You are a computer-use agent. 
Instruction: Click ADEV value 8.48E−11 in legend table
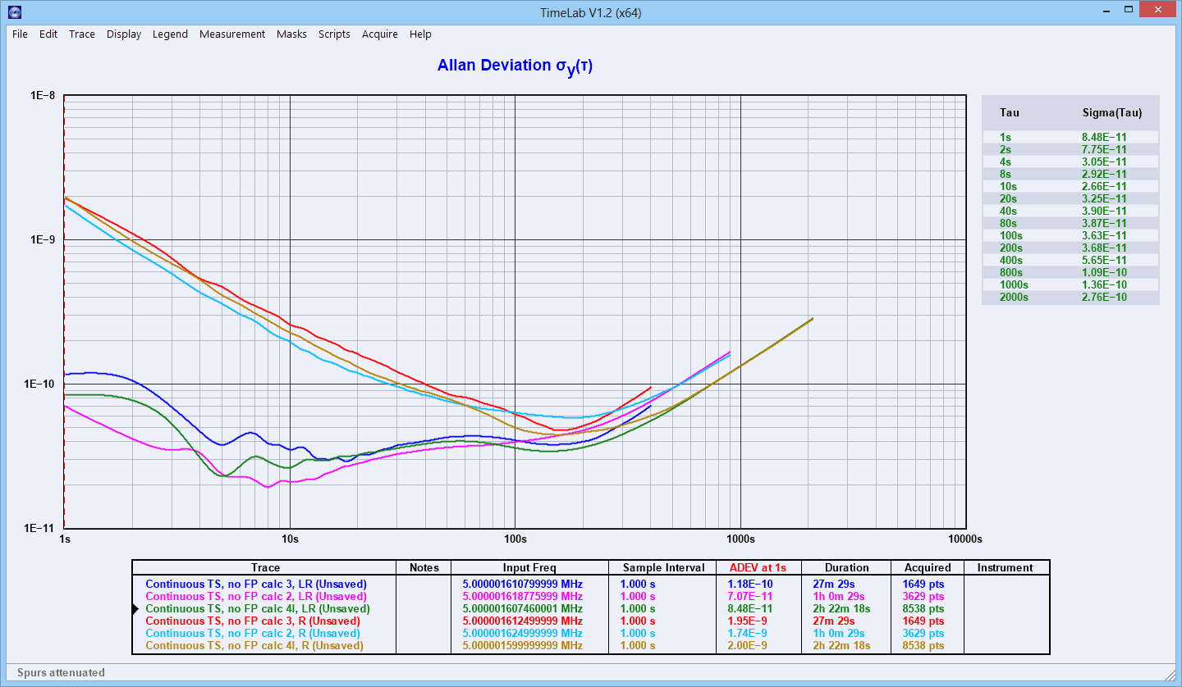click(752, 609)
